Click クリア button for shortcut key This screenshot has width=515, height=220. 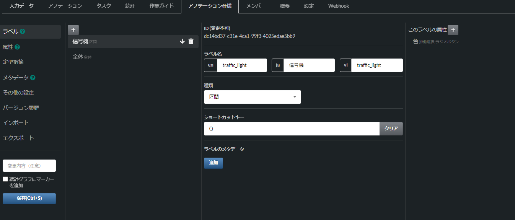[391, 129]
